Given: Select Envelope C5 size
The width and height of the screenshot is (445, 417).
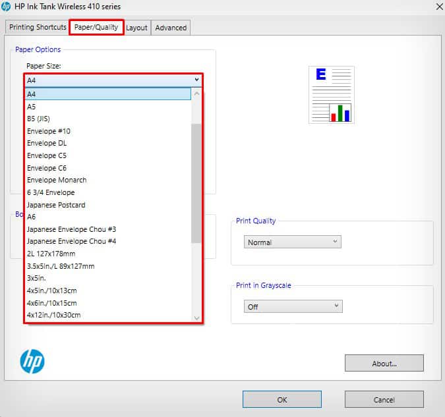Looking at the screenshot, I should pos(108,155).
